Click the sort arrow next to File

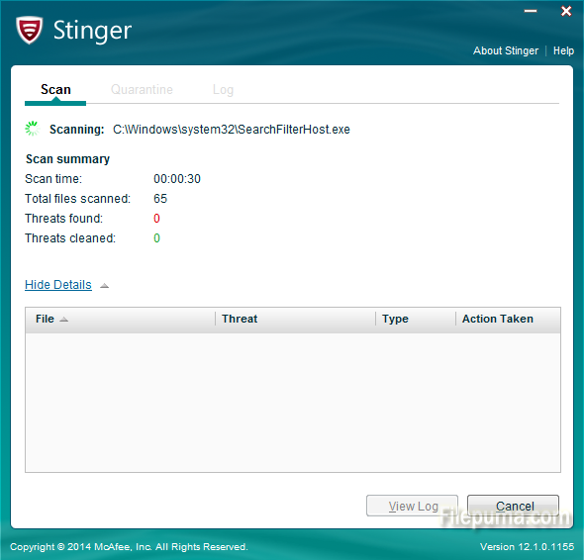(x=64, y=320)
